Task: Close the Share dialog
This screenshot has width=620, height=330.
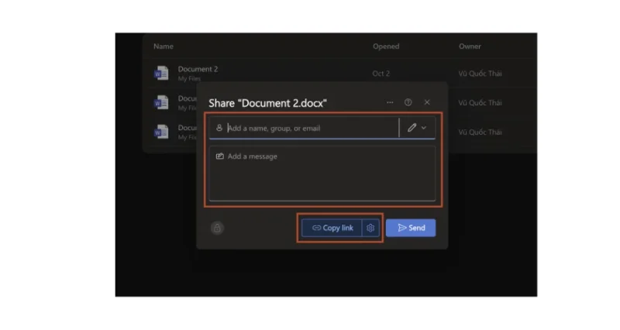Action: [x=427, y=102]
